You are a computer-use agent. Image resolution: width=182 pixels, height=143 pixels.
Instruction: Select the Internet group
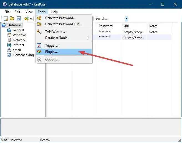[18, 45]
